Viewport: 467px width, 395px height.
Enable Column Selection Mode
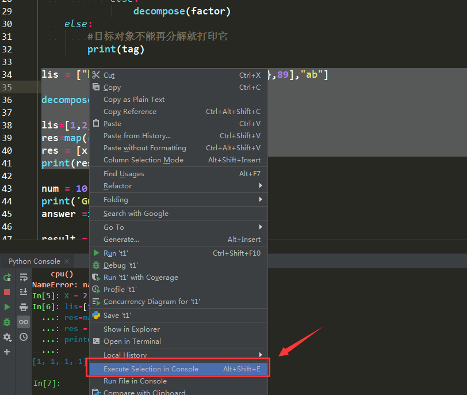click(x=178, y=160)
